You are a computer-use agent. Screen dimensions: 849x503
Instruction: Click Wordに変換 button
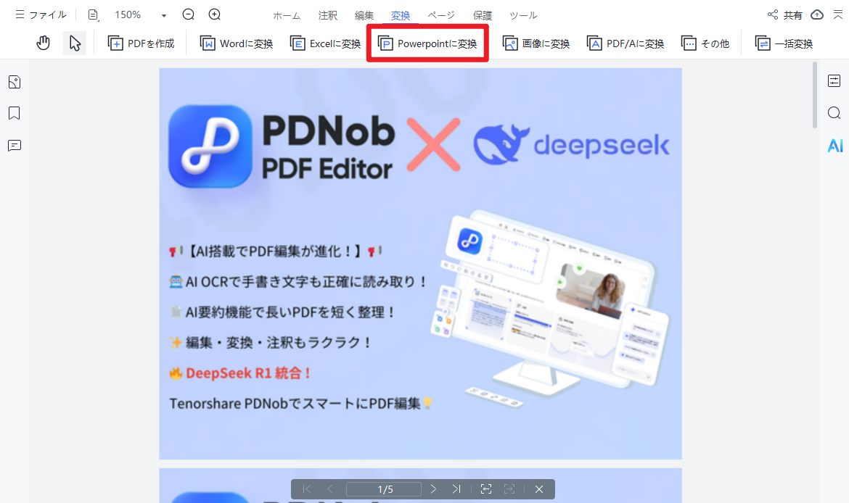[236, 43]
